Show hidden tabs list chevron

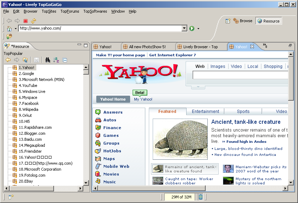tap(265, 45)
